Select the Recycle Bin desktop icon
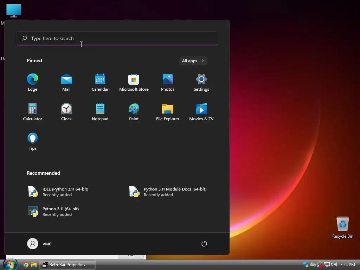Screen dimensions: 360x270 tap(342, 227)
